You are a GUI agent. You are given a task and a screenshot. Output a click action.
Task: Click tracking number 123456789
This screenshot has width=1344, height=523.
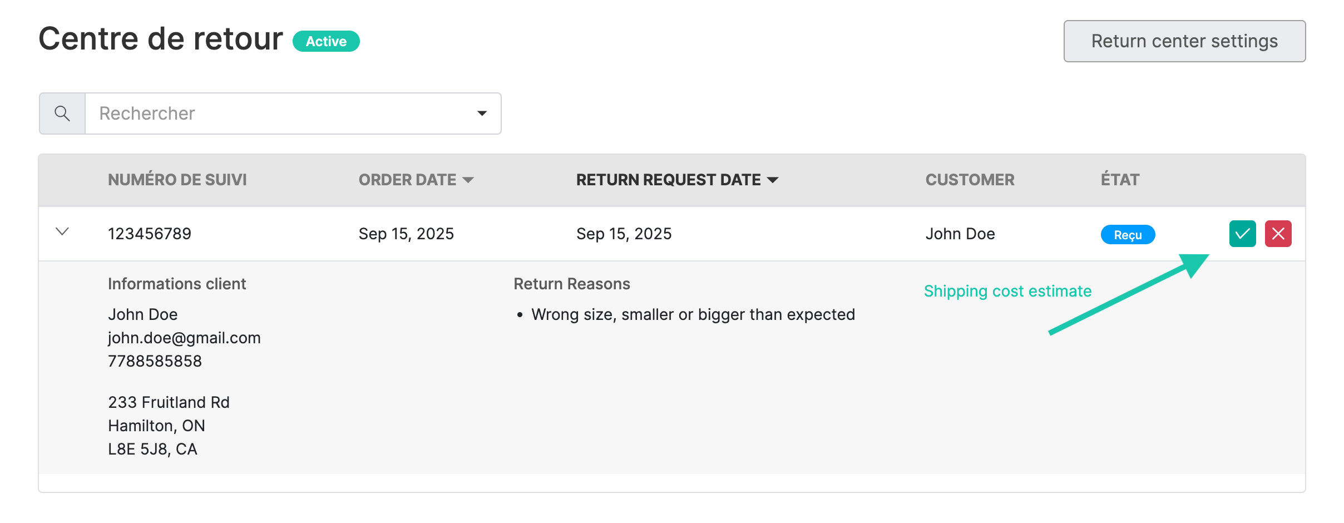[149, 234]
